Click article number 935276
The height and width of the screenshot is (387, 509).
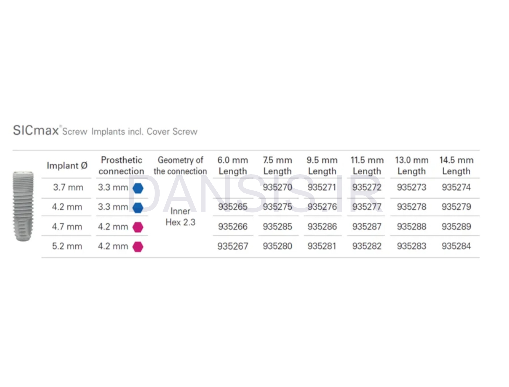point(322,207)
